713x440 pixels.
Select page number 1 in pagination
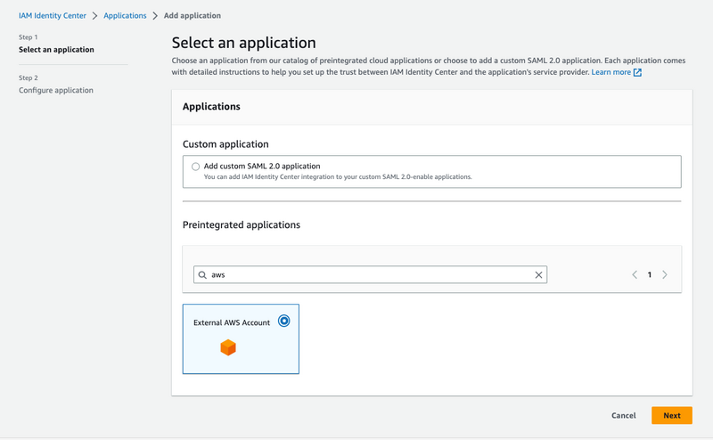tap(650, 275)
